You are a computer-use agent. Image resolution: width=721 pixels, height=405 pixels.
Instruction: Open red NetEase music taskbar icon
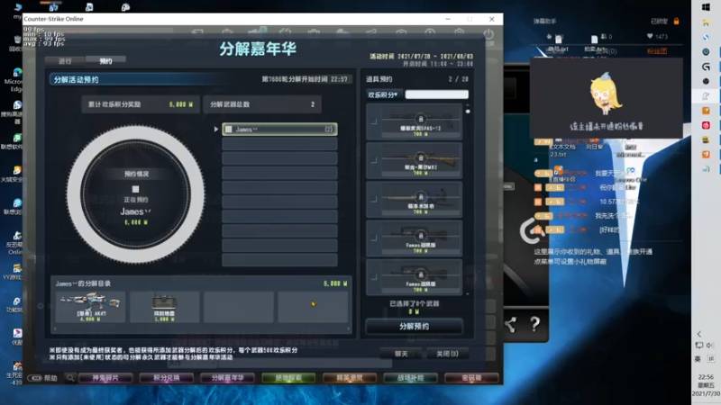(706, 125)
